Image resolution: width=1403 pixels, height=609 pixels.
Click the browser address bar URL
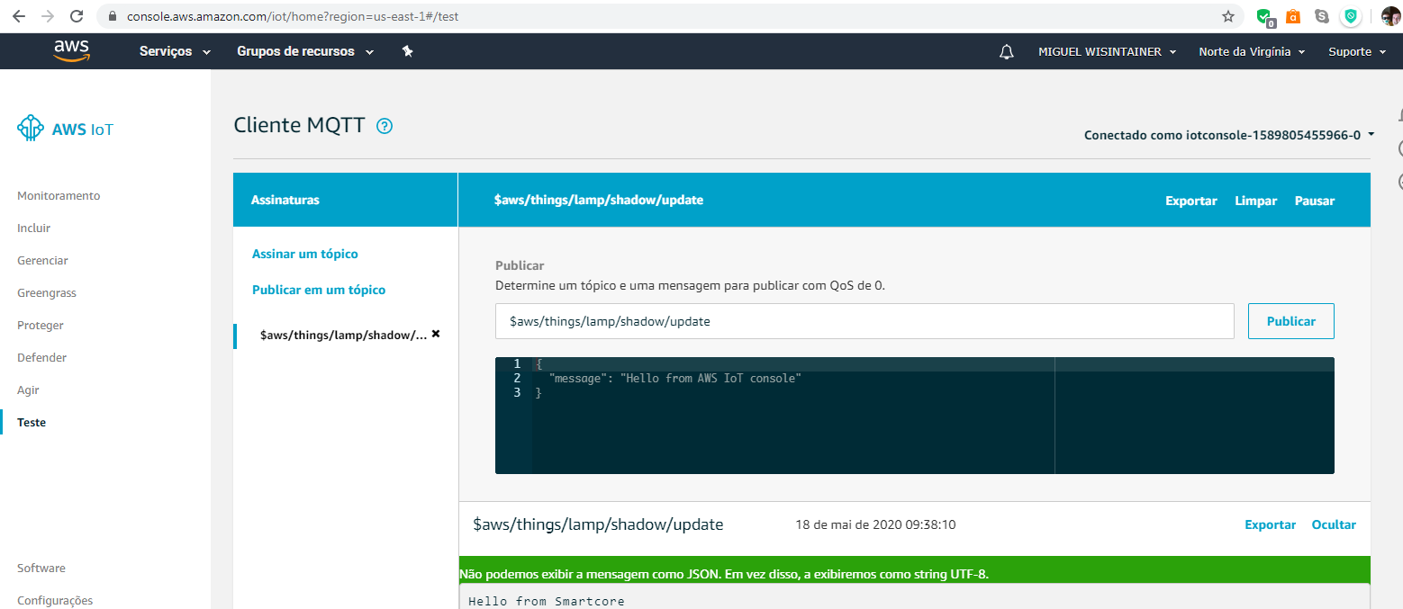click(x=293, y=16)
